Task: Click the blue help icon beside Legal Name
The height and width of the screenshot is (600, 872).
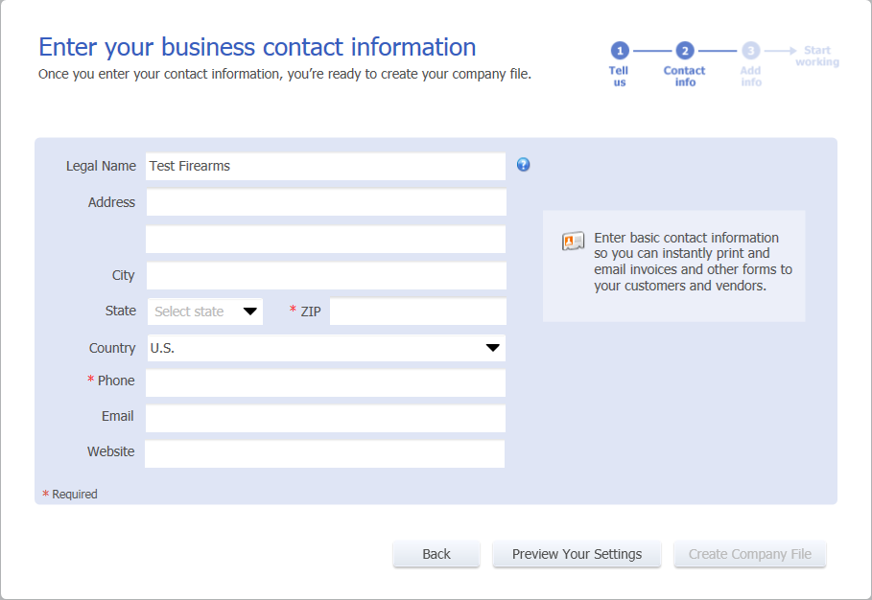Action: (523, 165)
